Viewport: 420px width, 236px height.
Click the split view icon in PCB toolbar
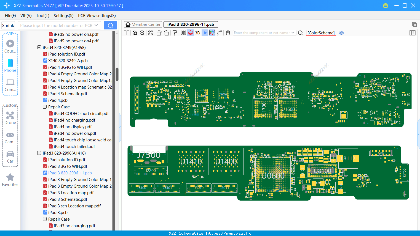pos(127,33)
